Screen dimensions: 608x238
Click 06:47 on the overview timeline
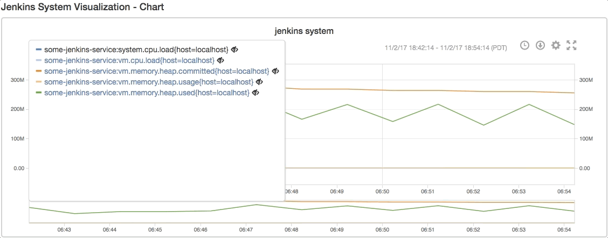(x=246, y=229)
